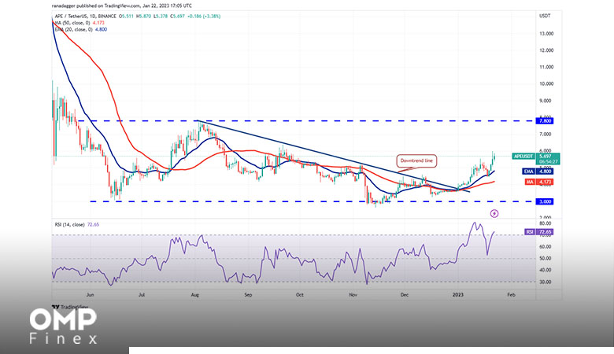Click the RSI 72.65 axis label
The height and width of the screenshot is (354, 614).
click(538, 232)
